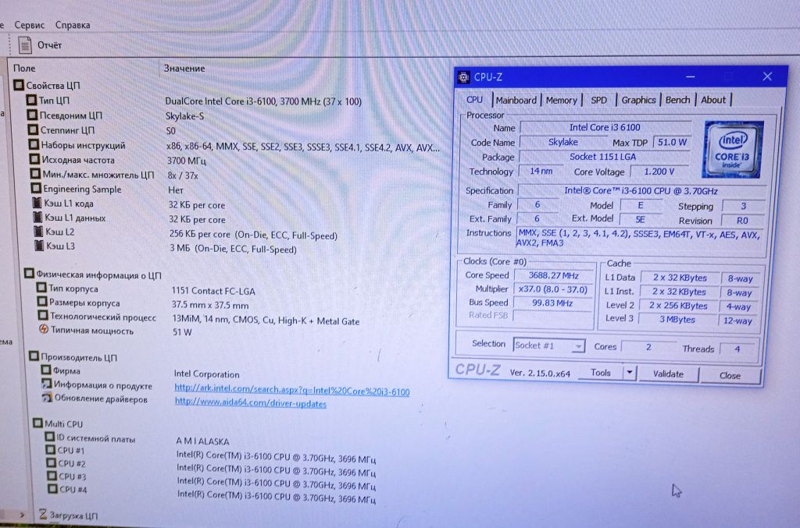
Task: Click the Multi CPU section icon
Action: click(x=37, y=423)
